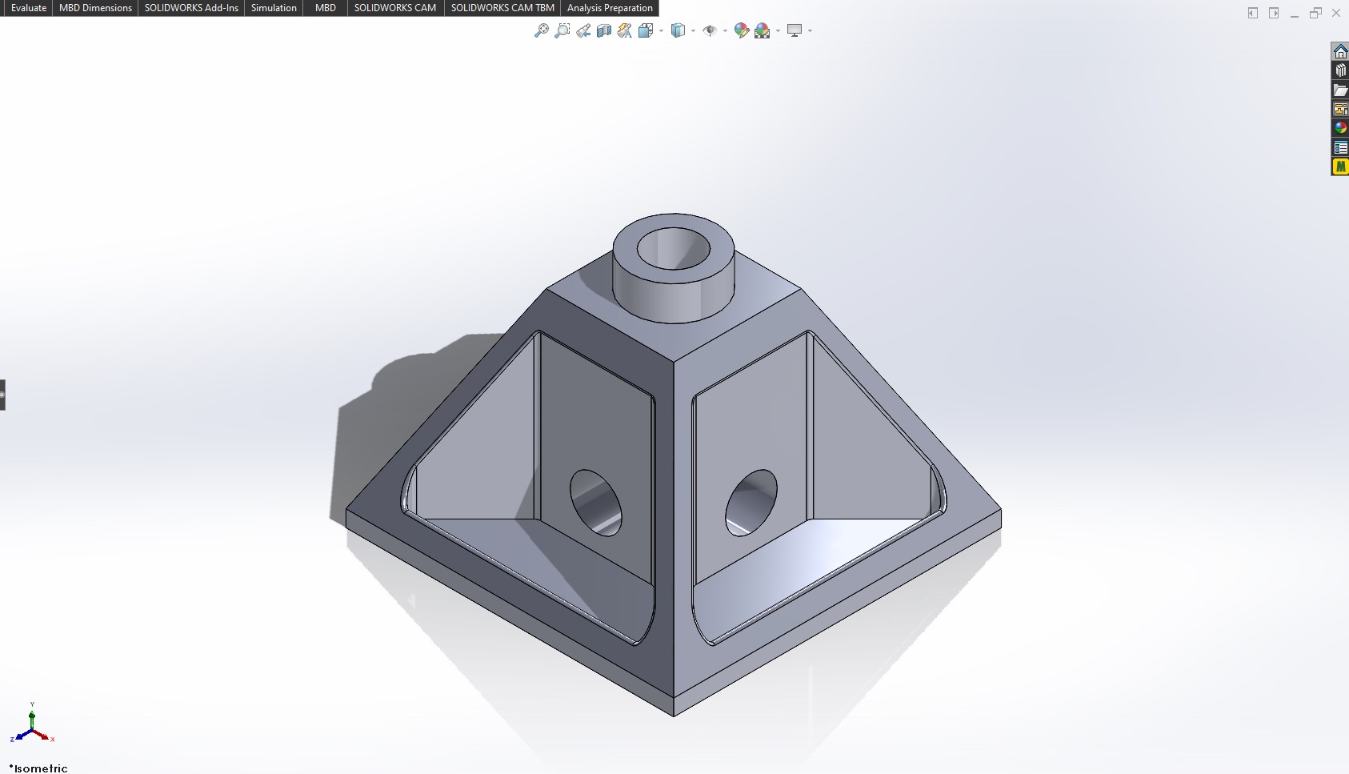Switch to the MBD Dimensions tab
This screenshot has width=1349, height=774.
tap(95, 8)
